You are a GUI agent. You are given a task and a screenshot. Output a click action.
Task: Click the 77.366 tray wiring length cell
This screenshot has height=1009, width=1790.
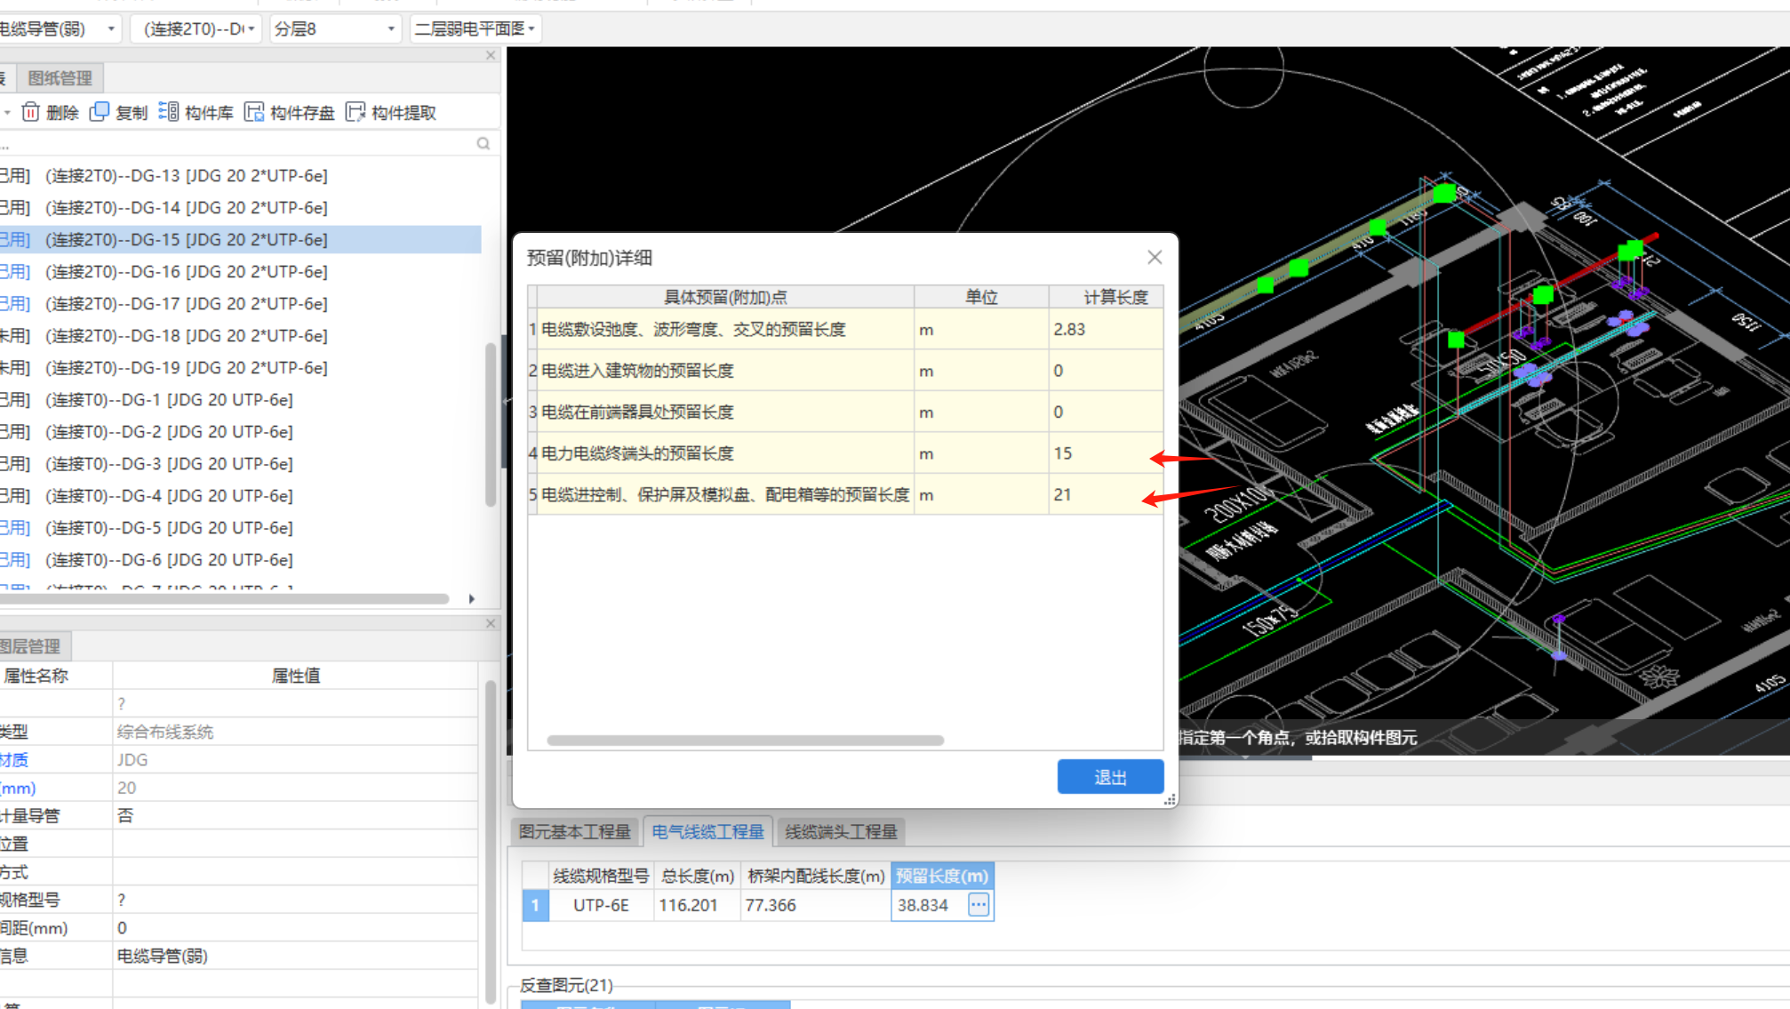click(x=816, y=905)
